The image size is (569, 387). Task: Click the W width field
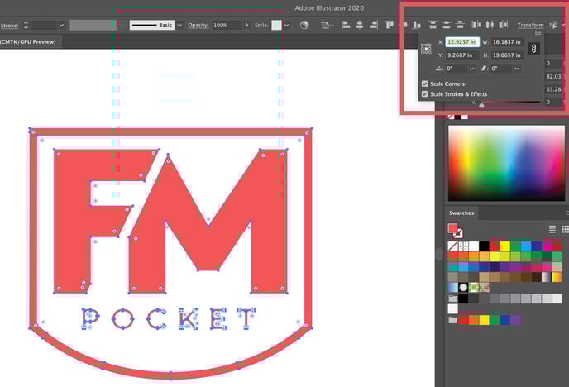[x=507, y=42]
